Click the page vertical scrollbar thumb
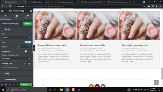The width and height of the screenshot is (163, 92). click(162, 74)
